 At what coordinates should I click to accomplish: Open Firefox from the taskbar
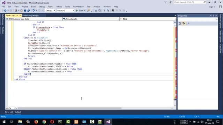pyautogui.click(x=36, y=122)
